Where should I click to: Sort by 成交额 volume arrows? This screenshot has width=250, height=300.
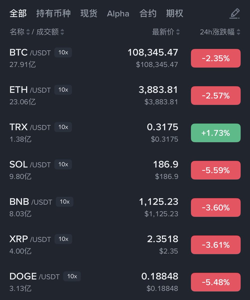[x=62, y=32]
